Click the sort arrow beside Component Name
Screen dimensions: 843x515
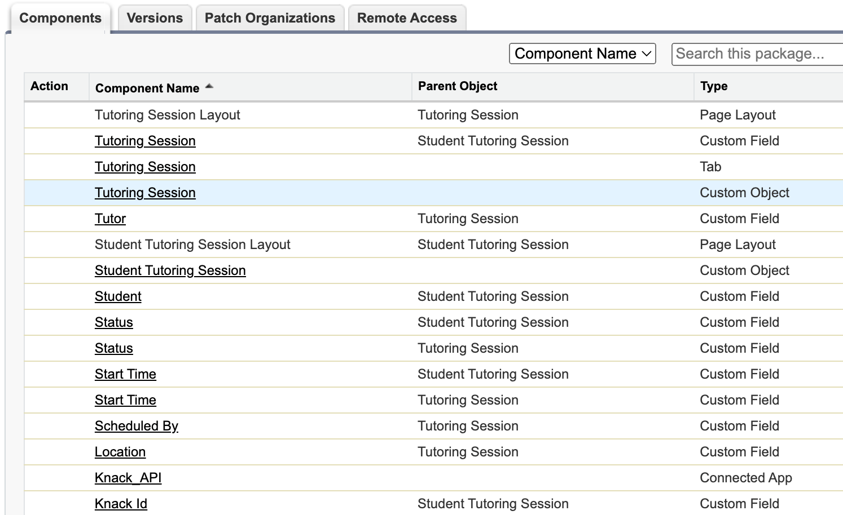click(209, 86)
